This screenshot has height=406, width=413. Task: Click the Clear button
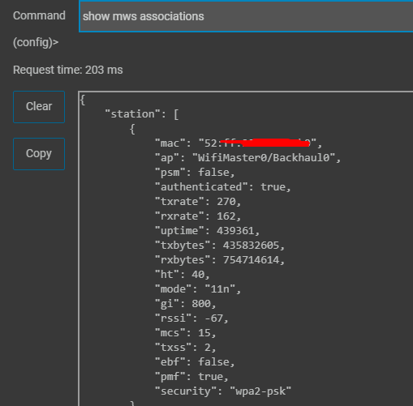(39, 107)
